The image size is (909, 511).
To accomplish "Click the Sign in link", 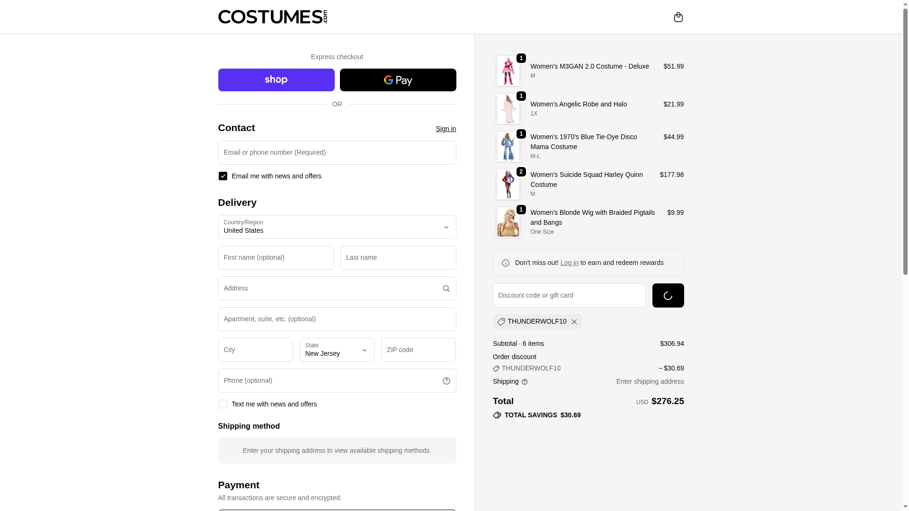I will coord(446,129).
